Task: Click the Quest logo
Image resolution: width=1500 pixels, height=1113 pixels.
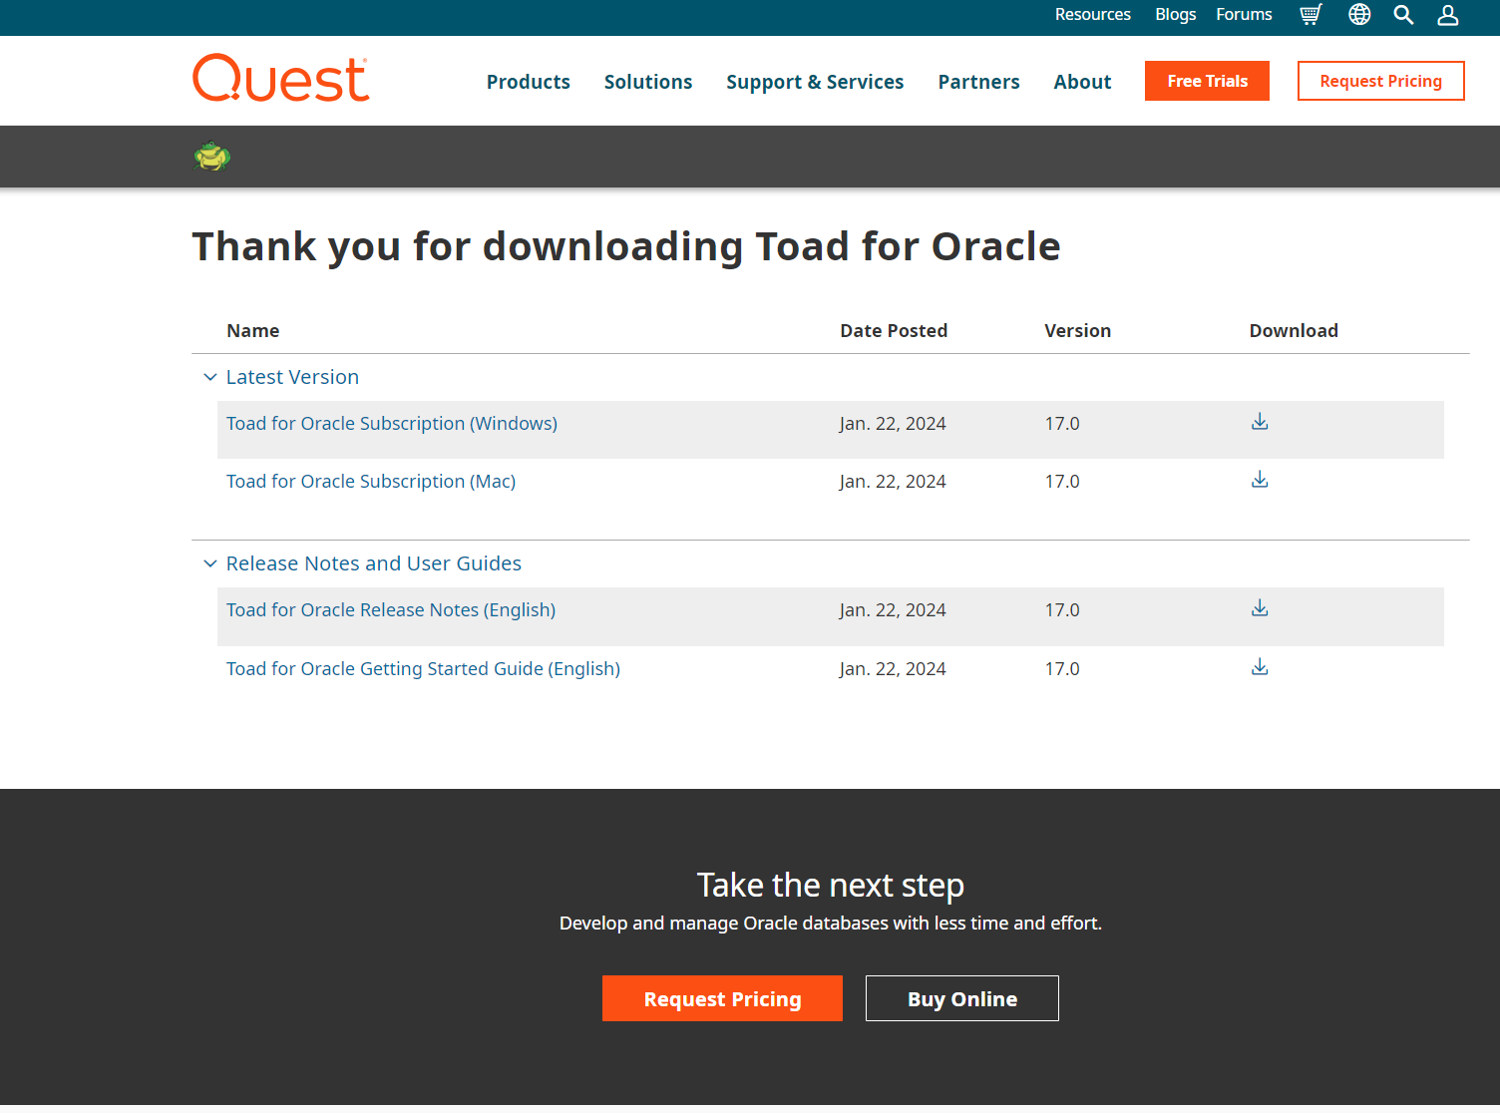Action: tap(280, 78)
